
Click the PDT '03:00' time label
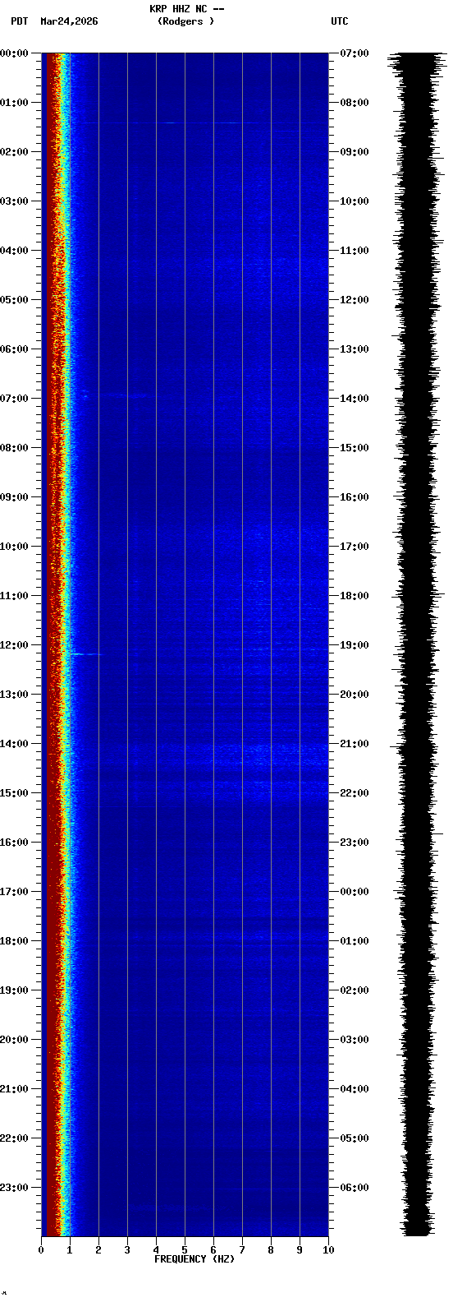point(15,201)
